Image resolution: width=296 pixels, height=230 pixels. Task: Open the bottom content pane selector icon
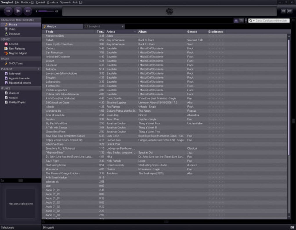(x=44, y=222)
